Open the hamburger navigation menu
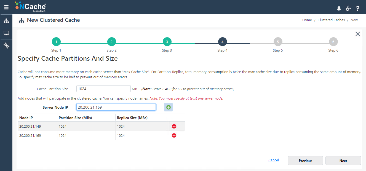366x171 pixels. (x=6, y=7)
